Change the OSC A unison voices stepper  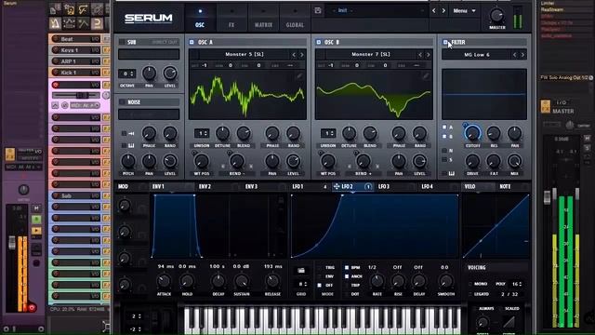coord(202,133)
